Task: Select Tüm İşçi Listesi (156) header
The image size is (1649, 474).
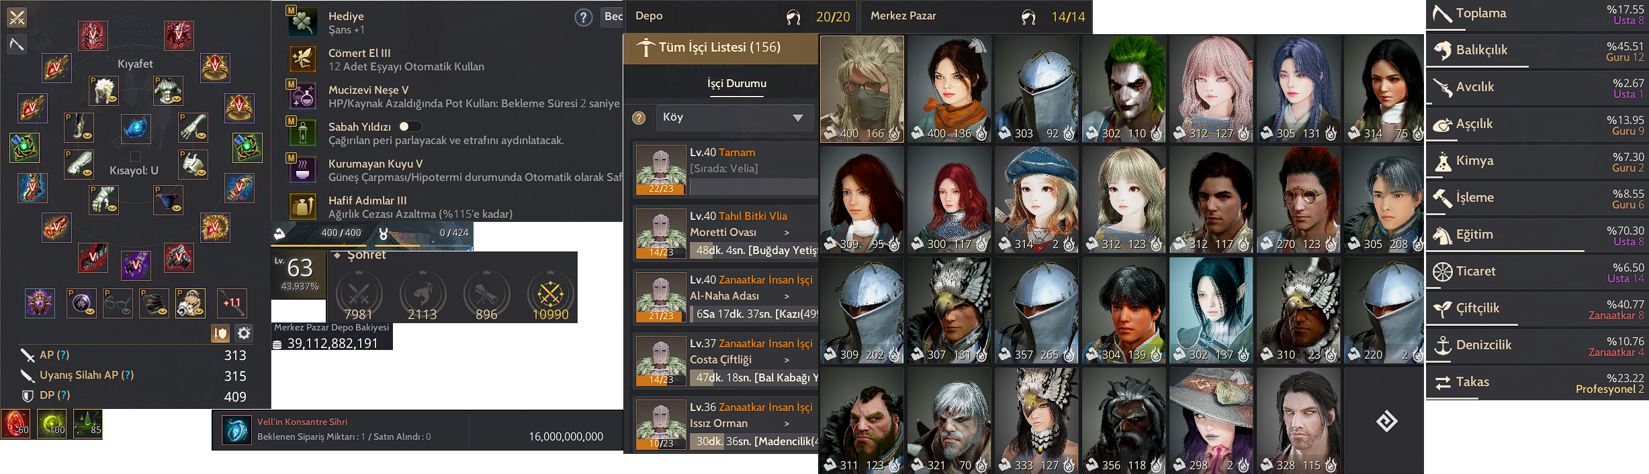Action: 721,48
